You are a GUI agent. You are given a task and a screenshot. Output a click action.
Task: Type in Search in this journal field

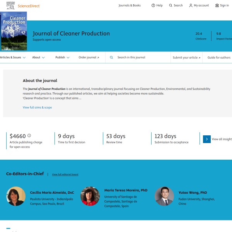pyautogui.click(x=141, y=57)
